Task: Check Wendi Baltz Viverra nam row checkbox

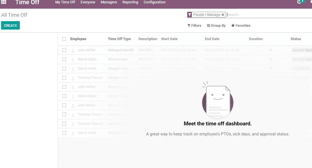Action: (64, 59)
